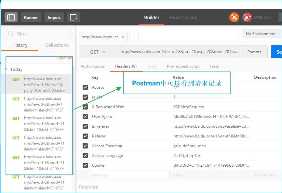
Task: Switch to the Team Library tab
Action: [183, 18]
